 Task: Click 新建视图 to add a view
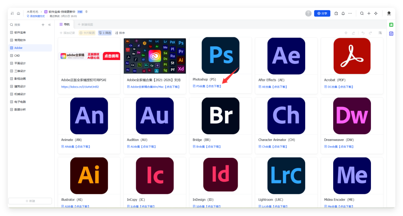[85, 24]
